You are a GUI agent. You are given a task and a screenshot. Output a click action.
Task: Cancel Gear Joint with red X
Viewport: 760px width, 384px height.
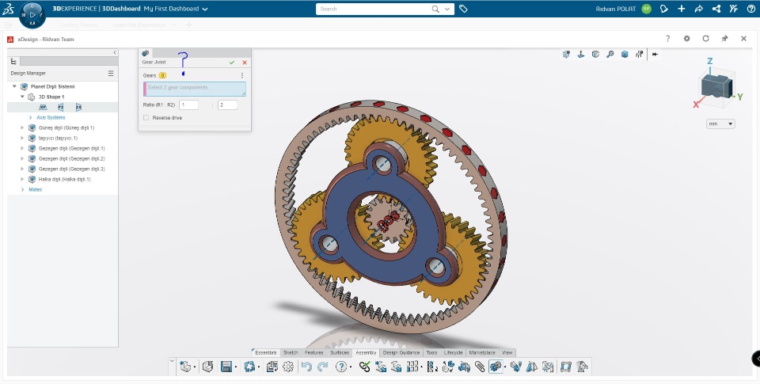click(245, 62)
